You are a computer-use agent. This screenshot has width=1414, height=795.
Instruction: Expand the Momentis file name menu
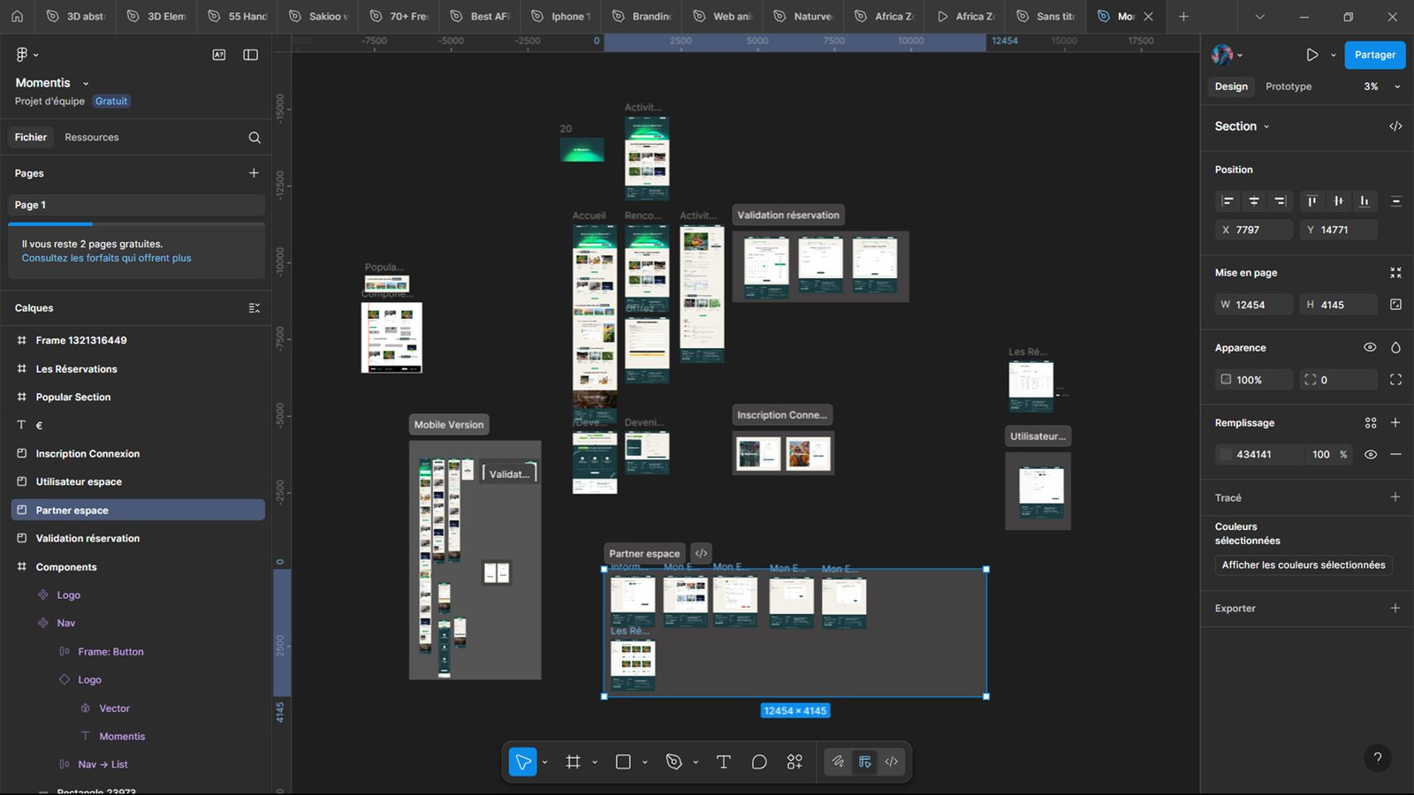(x=86, y=83)
